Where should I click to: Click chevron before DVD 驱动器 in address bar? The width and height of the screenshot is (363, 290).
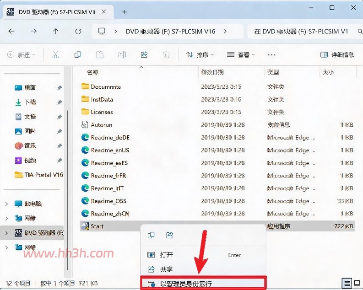pyautogui.click(x=116, y=31)
